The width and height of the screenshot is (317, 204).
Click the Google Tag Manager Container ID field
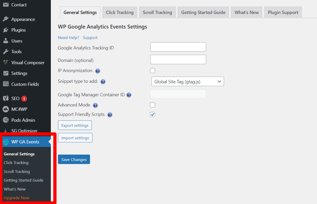pos(178,94)
